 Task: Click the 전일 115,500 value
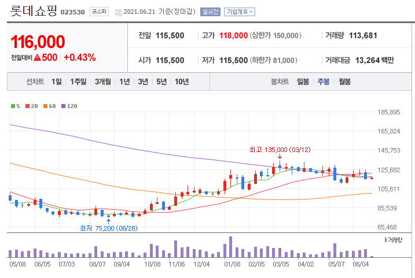(170, 35)
